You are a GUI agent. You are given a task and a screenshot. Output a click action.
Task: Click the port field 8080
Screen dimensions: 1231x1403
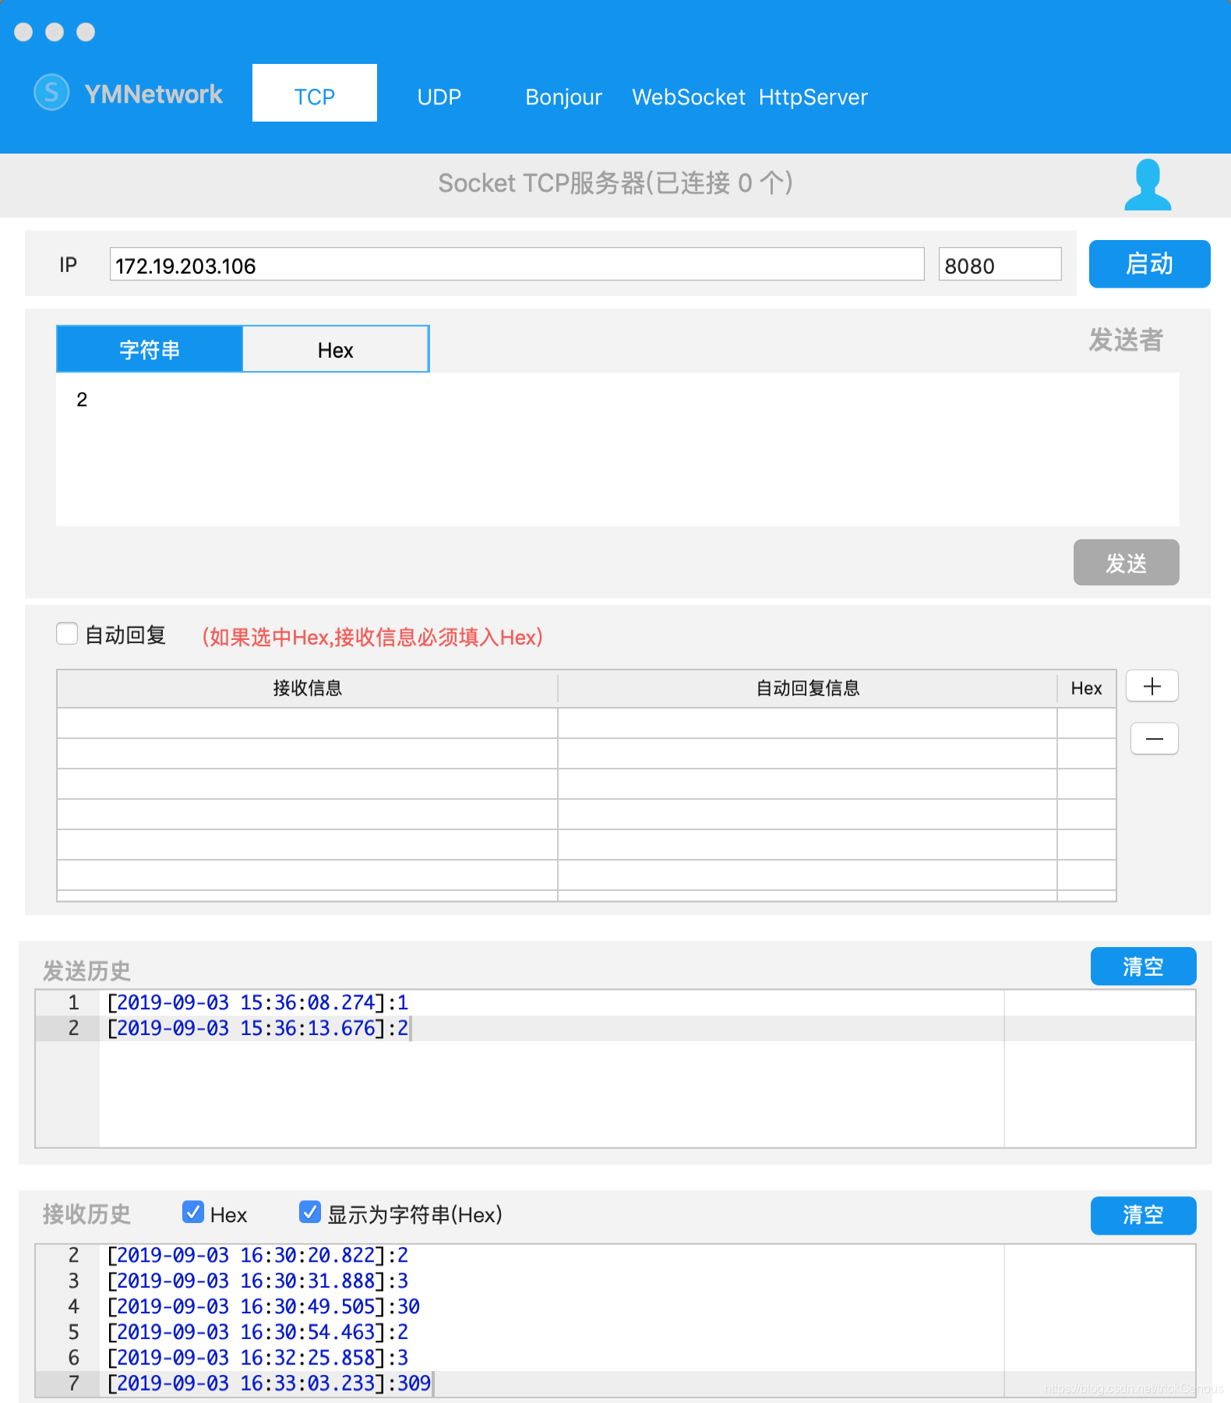click(x=1000, y=264)
